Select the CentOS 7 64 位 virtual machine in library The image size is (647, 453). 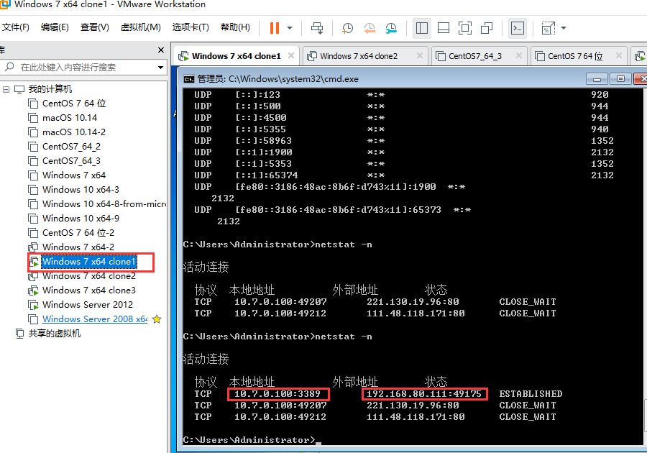(74, 104)
